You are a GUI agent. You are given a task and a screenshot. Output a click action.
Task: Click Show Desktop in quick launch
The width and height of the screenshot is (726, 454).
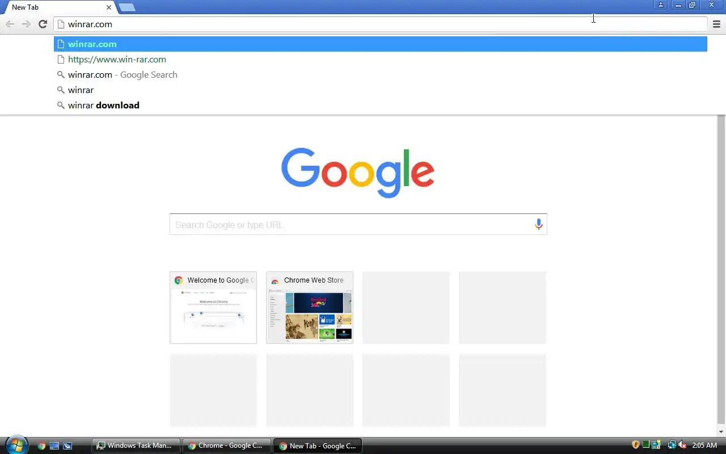54,445
